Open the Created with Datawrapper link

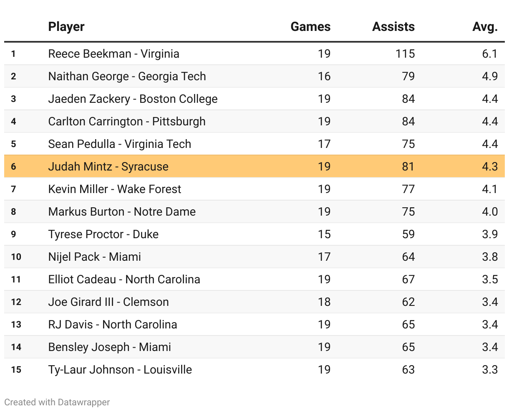57,402
